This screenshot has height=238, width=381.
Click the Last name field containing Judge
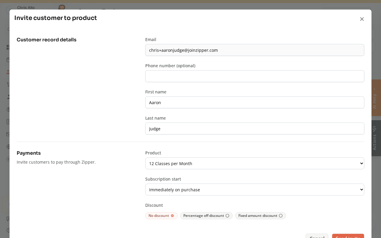pos(255,129)
